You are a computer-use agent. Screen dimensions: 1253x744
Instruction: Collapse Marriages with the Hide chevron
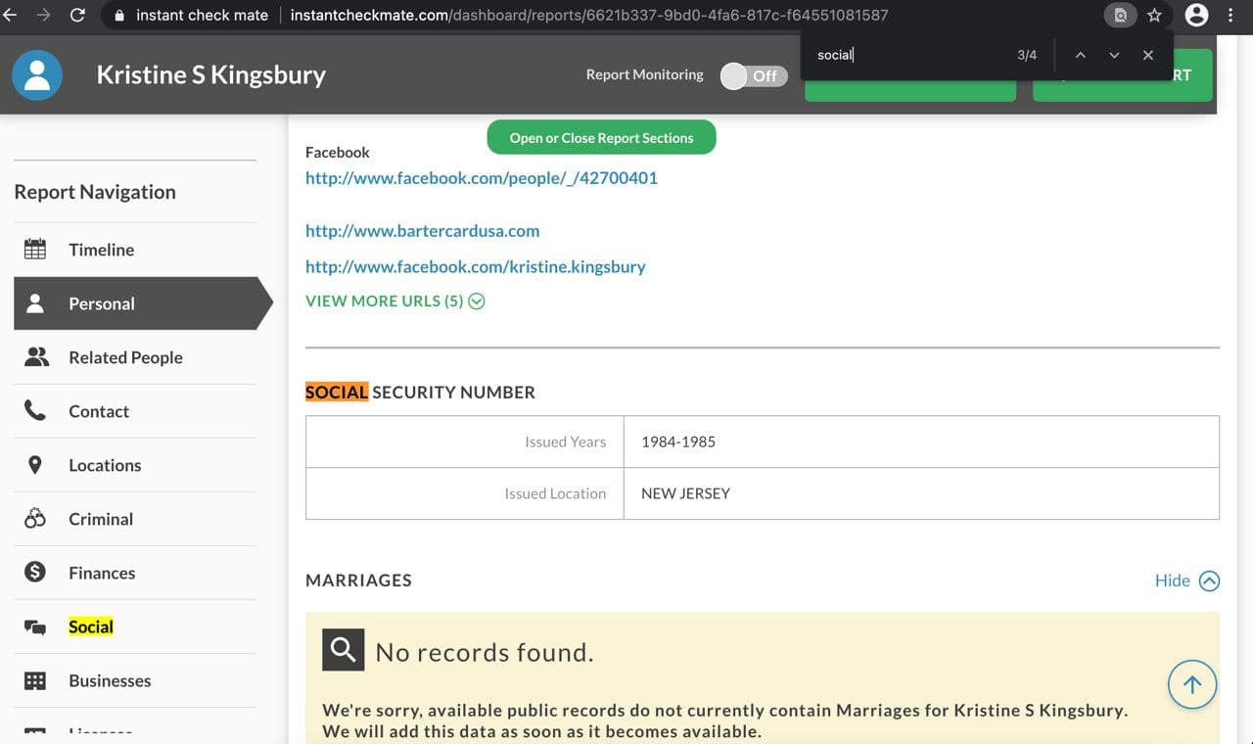point(1209,581)
